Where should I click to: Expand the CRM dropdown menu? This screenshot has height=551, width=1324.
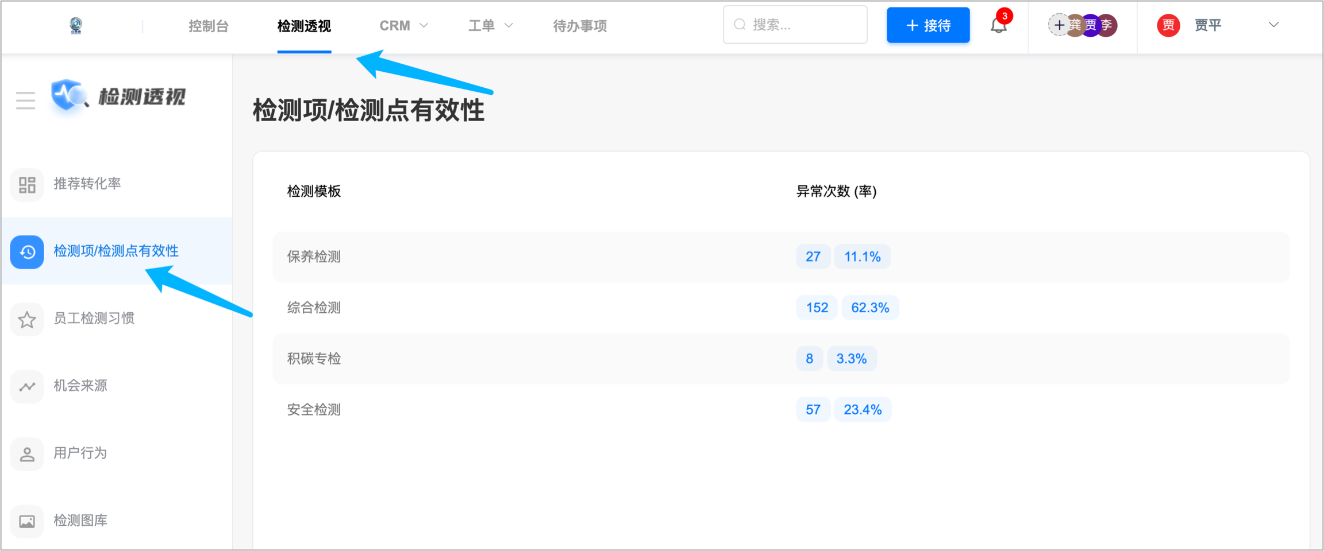pyautogui.click(x=403, y=26)
